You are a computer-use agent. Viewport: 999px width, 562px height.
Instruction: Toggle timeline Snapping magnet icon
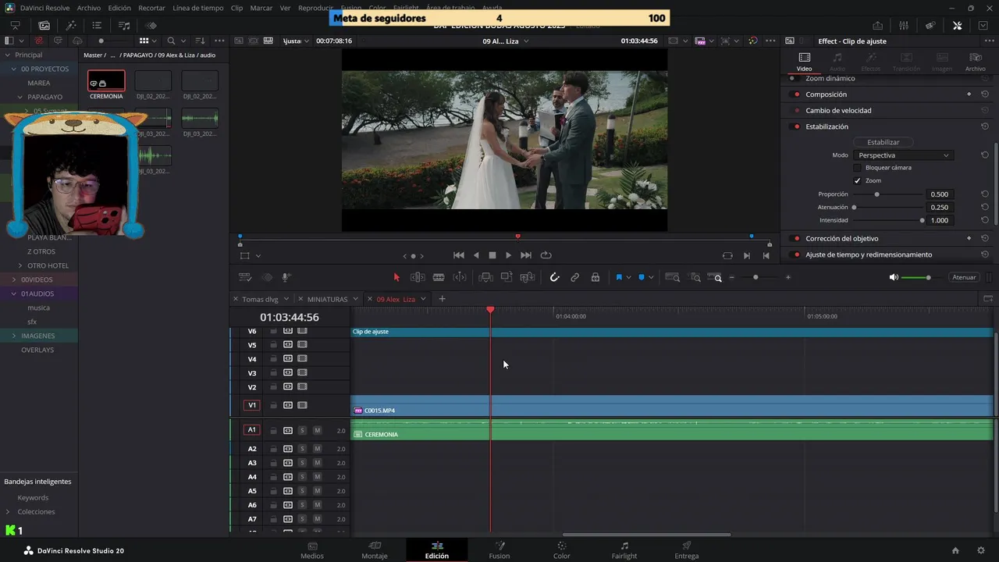pyautogui.click(x=554, y=277)
